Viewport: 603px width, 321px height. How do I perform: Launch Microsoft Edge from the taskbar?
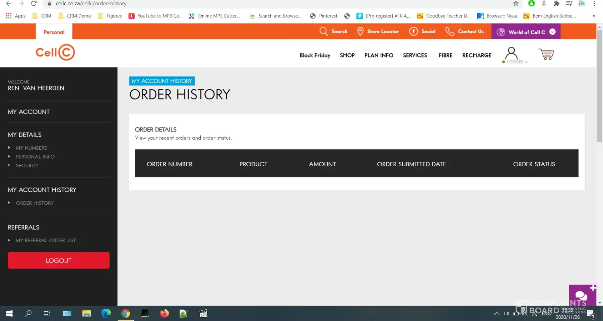tap(106, 313)
